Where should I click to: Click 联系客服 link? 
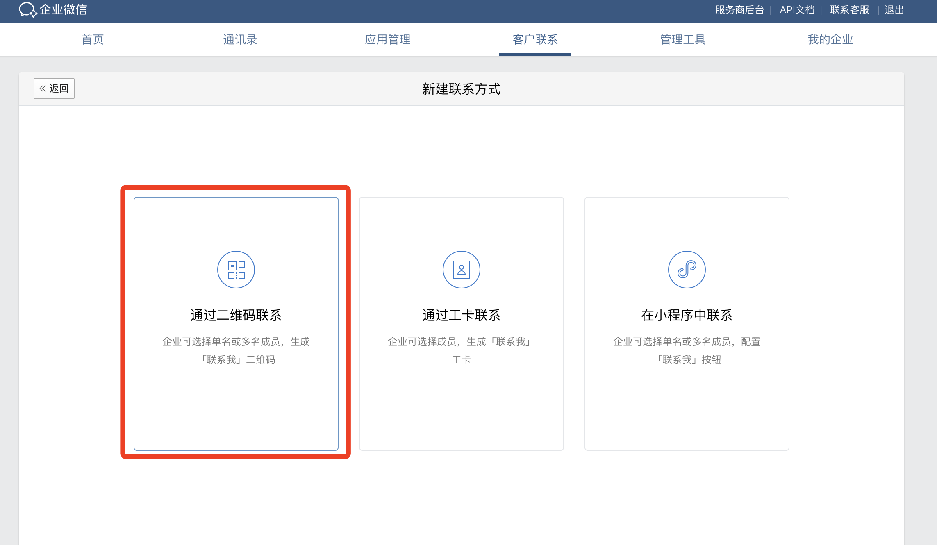pyautogui.click(x=850, y=10)
